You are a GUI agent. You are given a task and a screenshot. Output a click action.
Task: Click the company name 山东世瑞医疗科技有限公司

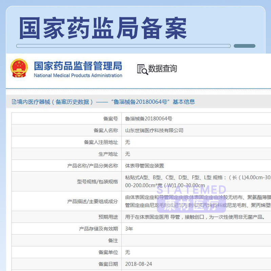pos(154,130)
